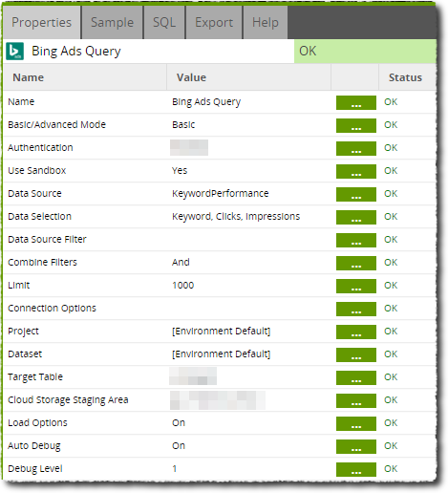This screenshot has height=493, width=448.
Task: Open the Sample tab
Action: point(112,22)
